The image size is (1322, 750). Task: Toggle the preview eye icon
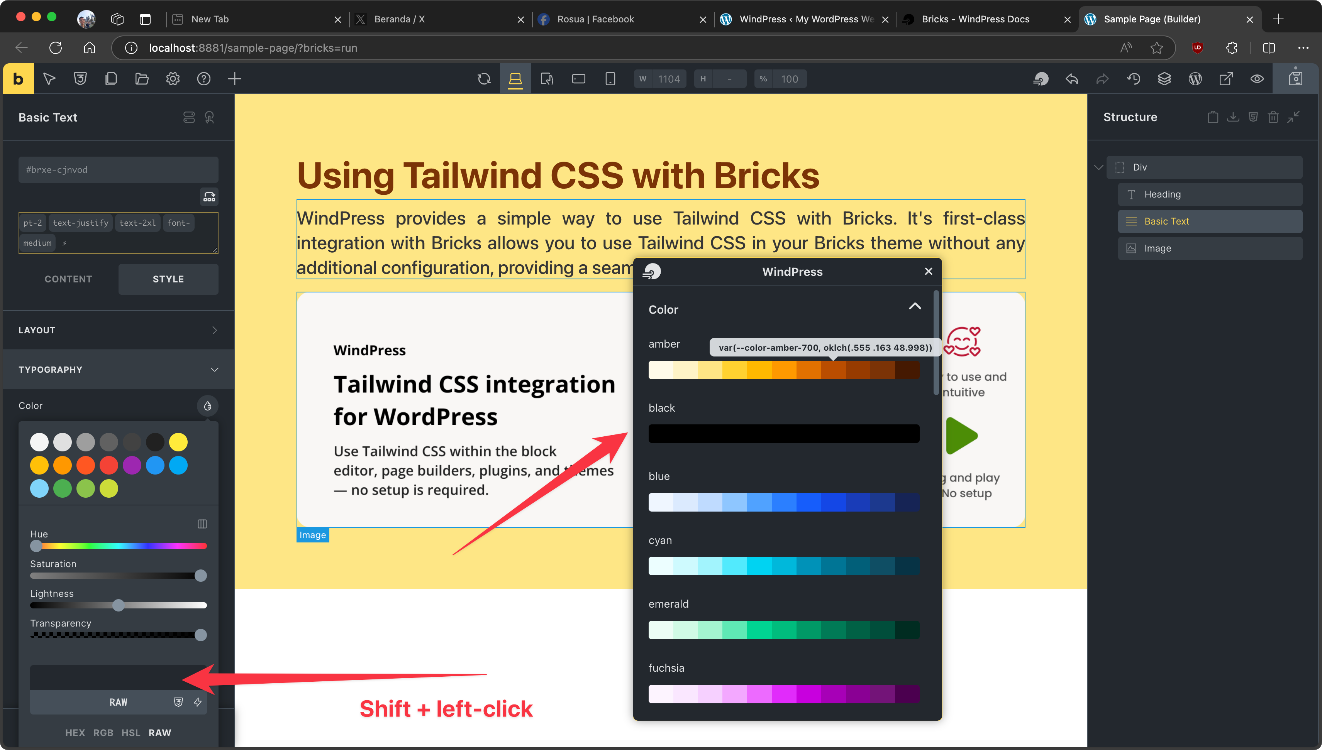[x=1257, y=79]
